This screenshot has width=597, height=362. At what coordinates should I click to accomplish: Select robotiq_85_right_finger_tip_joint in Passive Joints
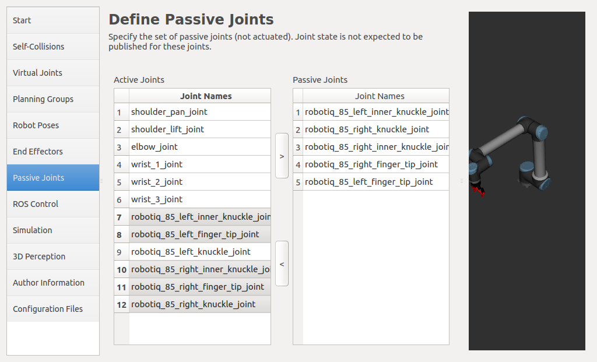tap(376, 164)
